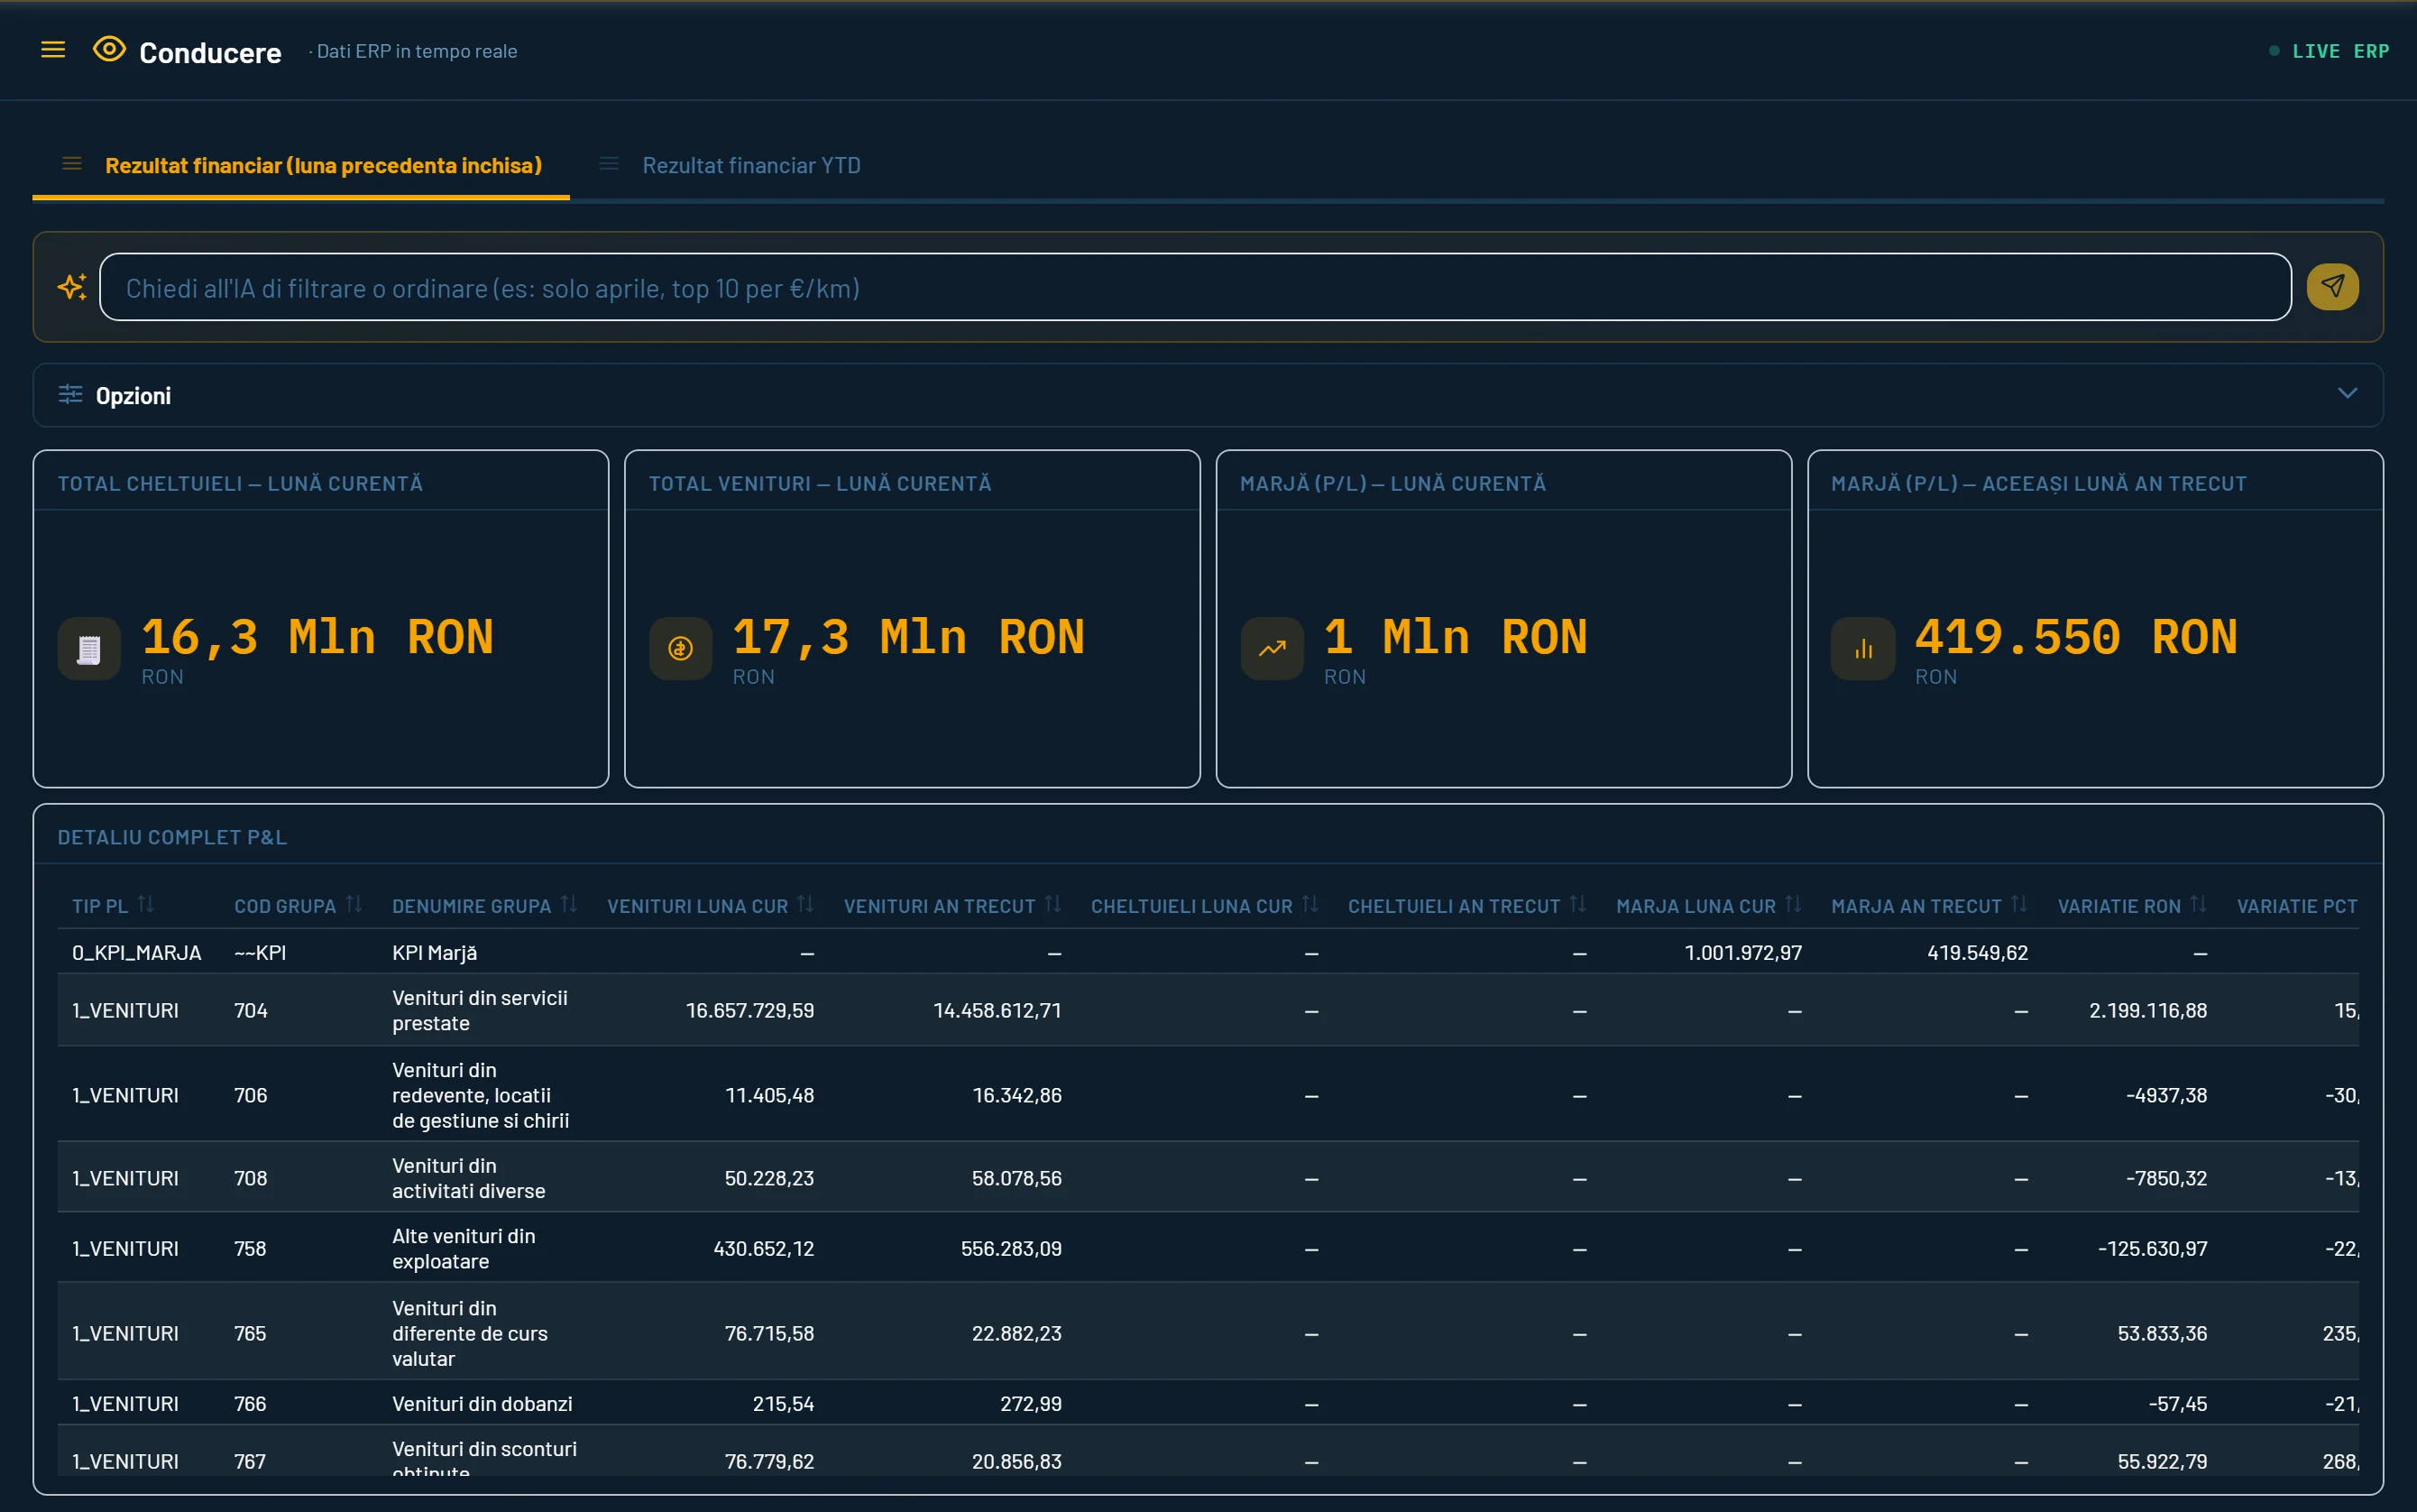Click the CHELTUIELI AN TRECUT column header
Viewport: 2417px width, 1512px height.
click(x=1454, y=906)
